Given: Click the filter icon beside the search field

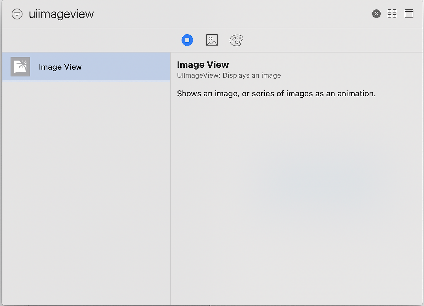Looking at the screenshot, I should click(x=17, y=14).
